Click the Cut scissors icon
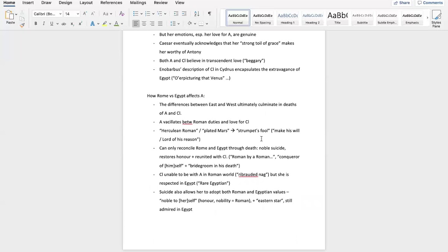 (x=22, y=13)
